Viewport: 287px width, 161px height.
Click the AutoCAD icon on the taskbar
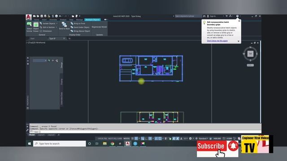pyautogui.click(x=127, y=144)
